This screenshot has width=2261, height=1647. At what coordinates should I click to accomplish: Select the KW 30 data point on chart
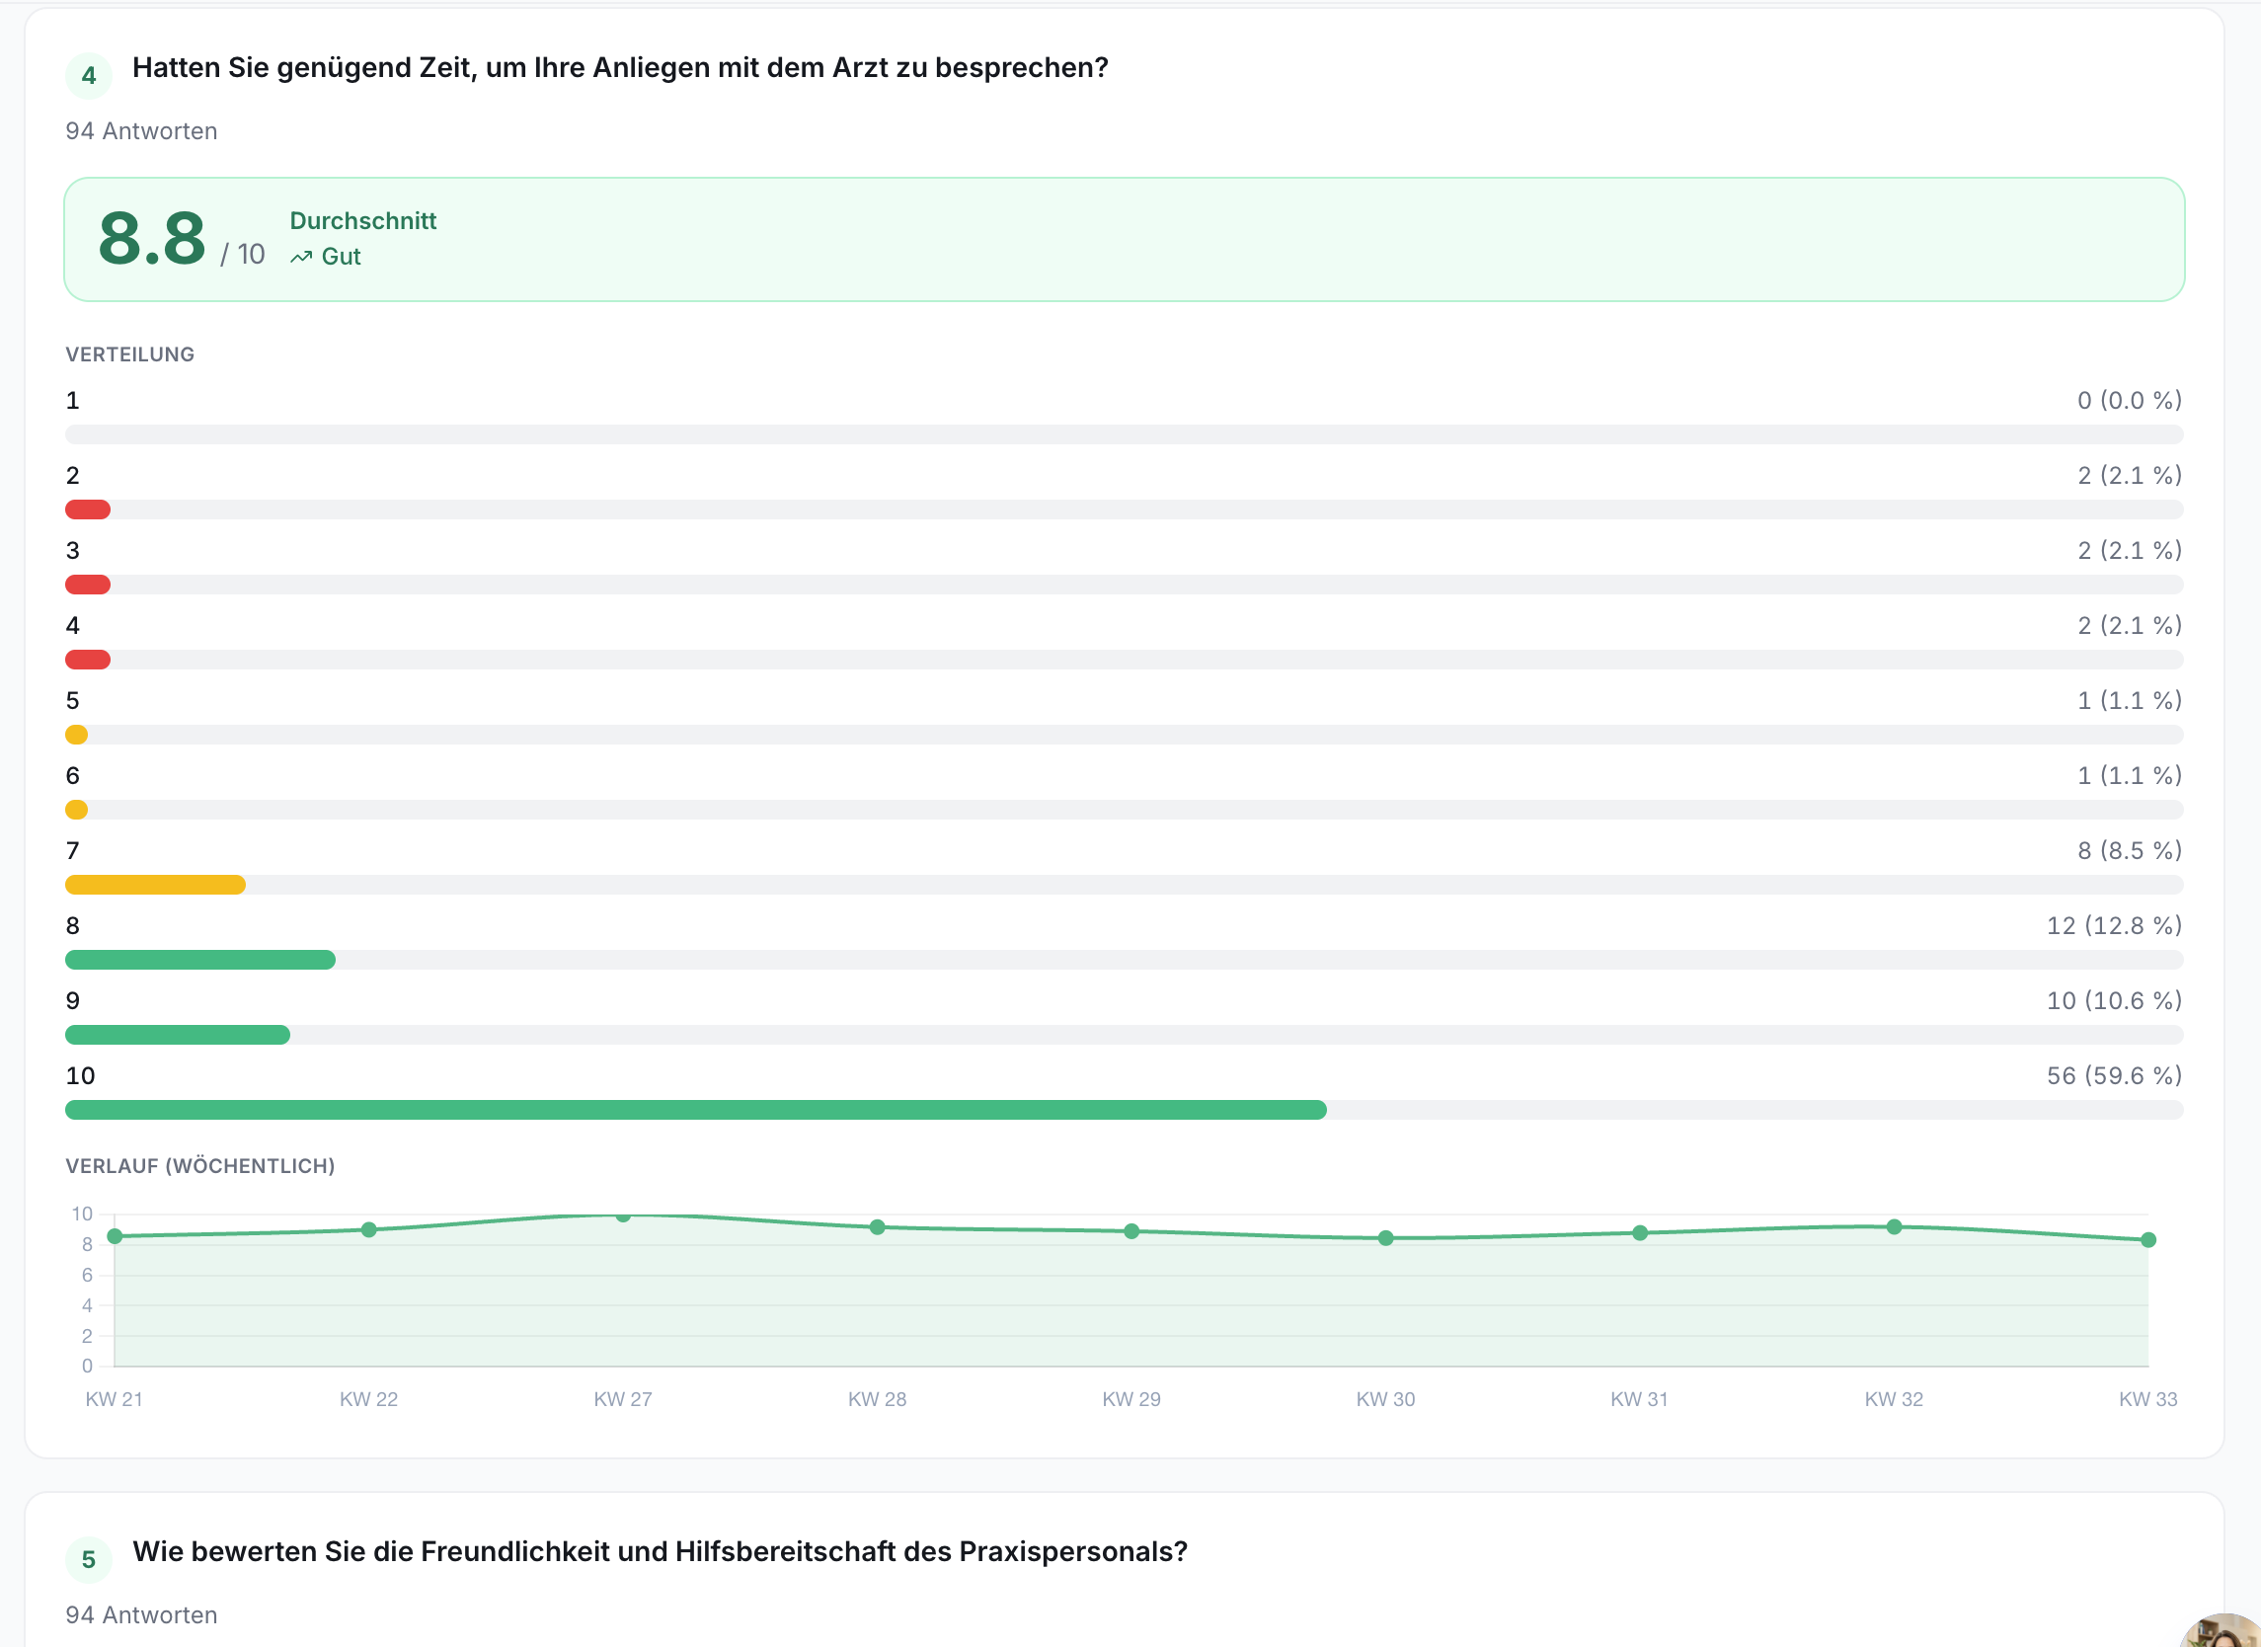pyautogui.click(x=1385, y=1238)
